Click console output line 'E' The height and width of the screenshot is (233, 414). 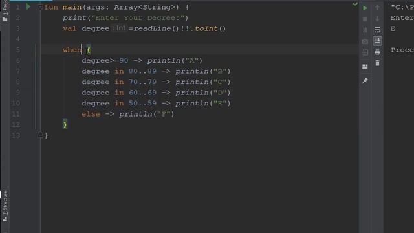(393, 28)
